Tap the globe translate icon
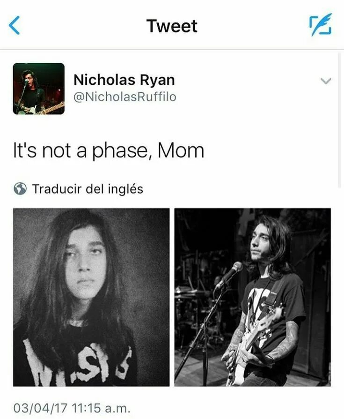Image resolution: width=344 pixels, height=419 pixels. (x=20, y=189)
